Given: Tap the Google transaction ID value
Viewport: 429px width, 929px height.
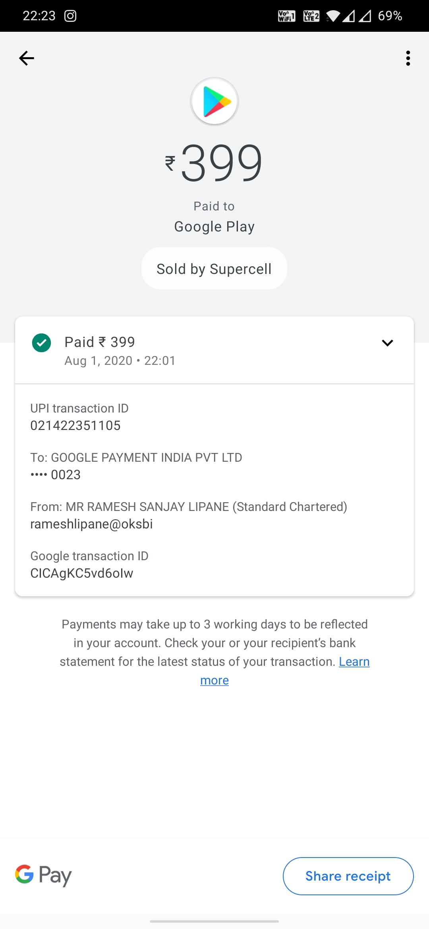Looking at the screenshot, I should 82,573.
